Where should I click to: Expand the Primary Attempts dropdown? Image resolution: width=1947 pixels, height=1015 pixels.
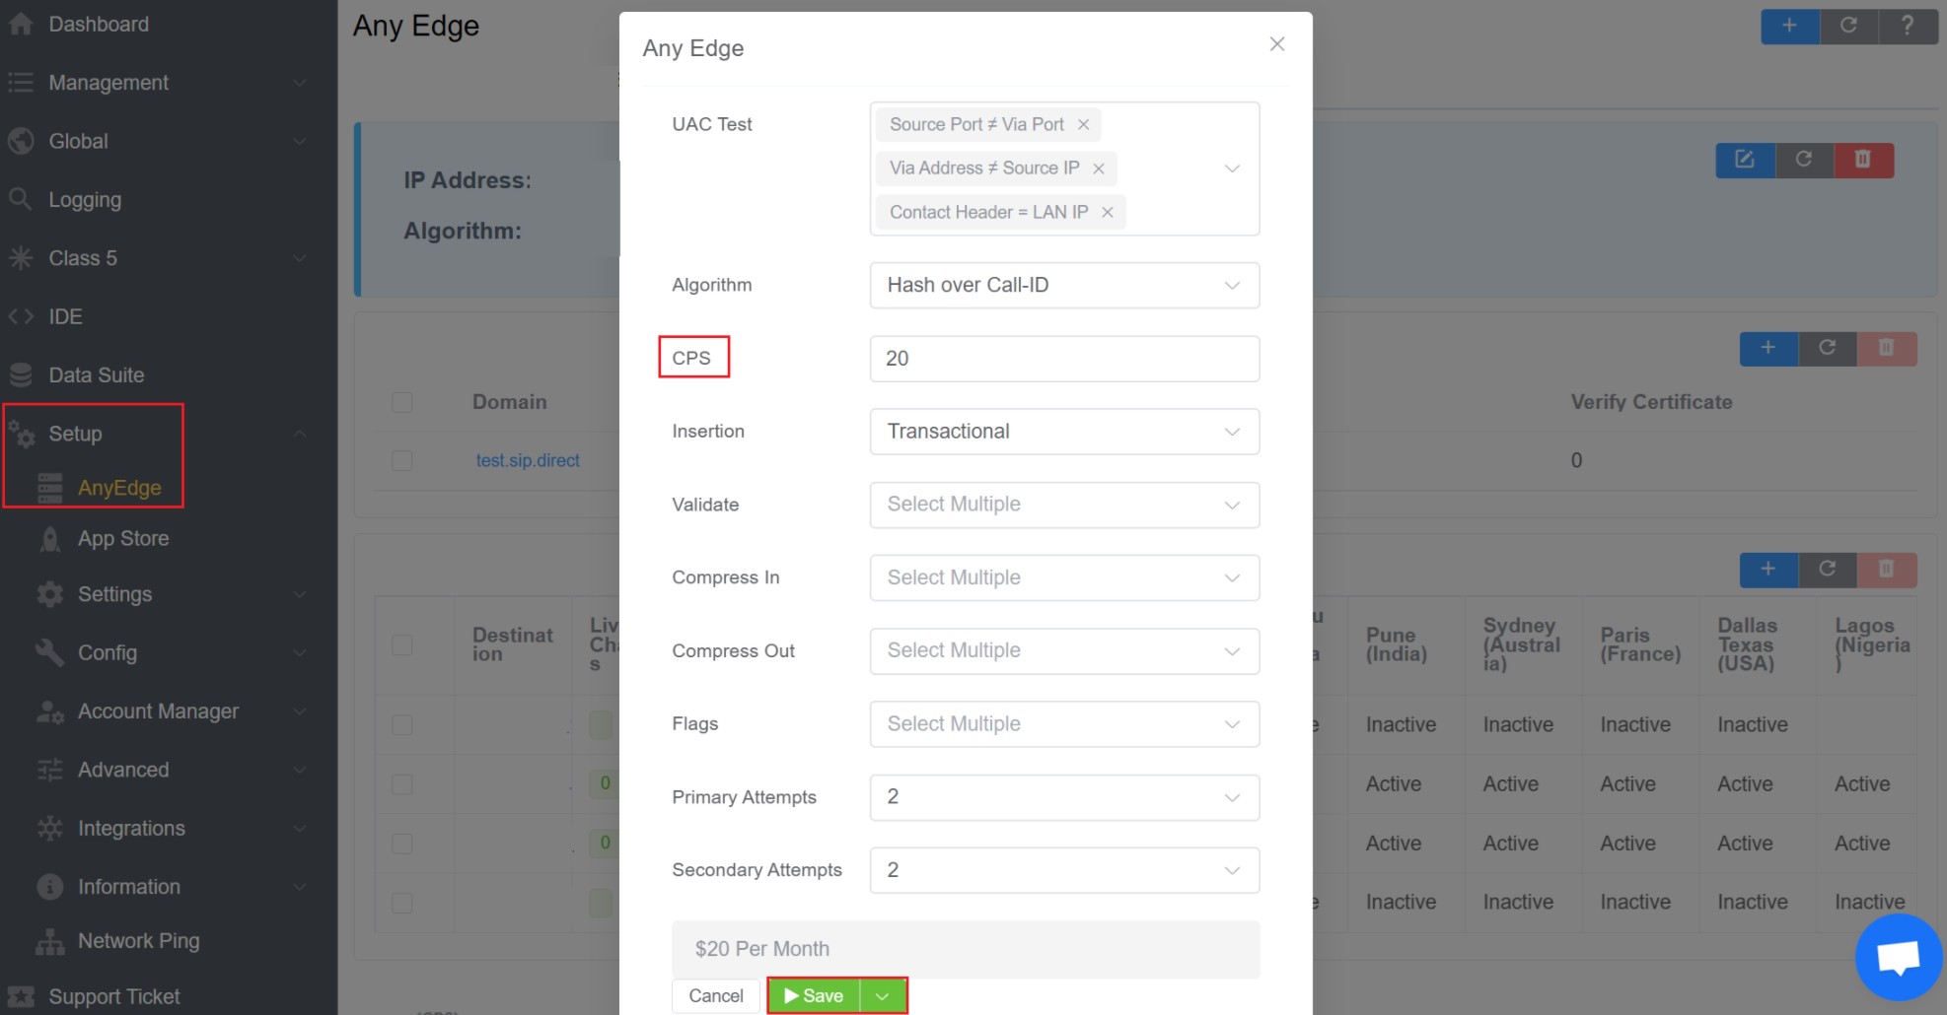[1064, 797]
